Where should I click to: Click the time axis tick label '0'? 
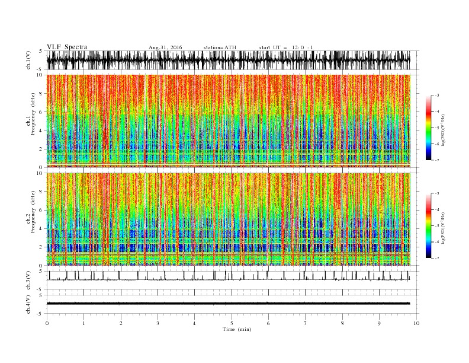47,323
